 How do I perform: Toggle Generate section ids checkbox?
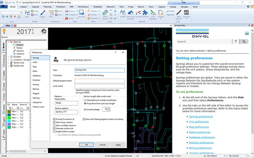[54, 129]
